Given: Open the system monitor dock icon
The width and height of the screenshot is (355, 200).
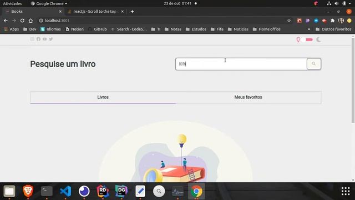Looking at the screenshot, I should pyautogui.click(x=177, y=191).
